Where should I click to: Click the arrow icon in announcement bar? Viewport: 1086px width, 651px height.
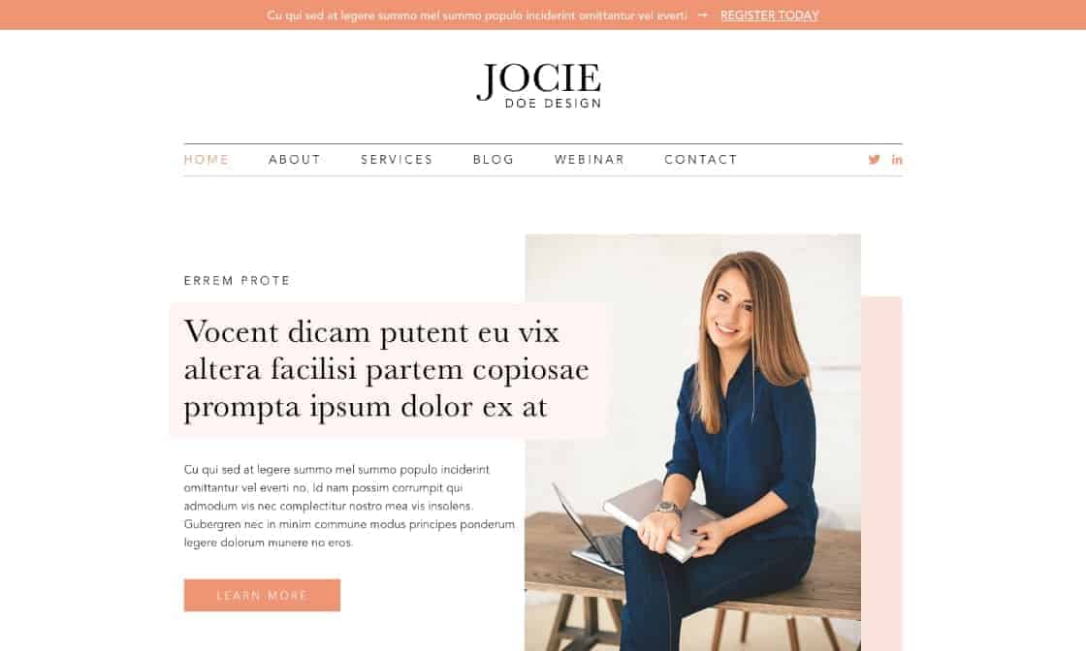(x=703, y=15)
